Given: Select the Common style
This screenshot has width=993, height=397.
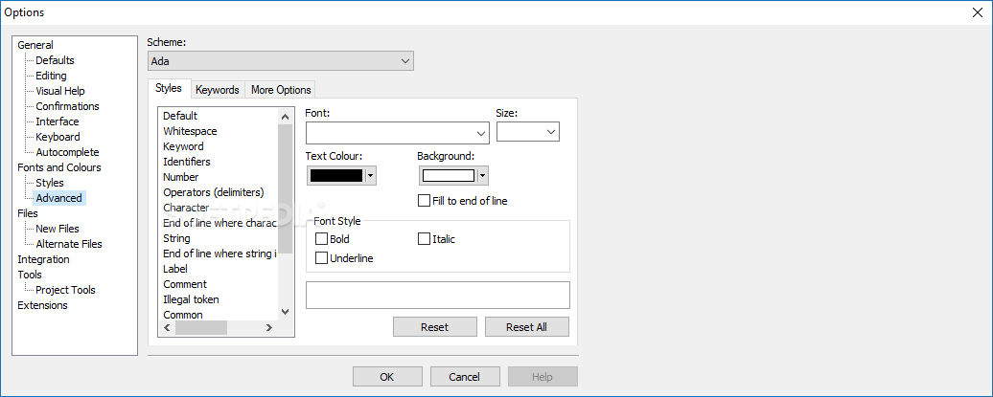Looking at the screenshot, I should pyautogui.click(x=183, y=315).
